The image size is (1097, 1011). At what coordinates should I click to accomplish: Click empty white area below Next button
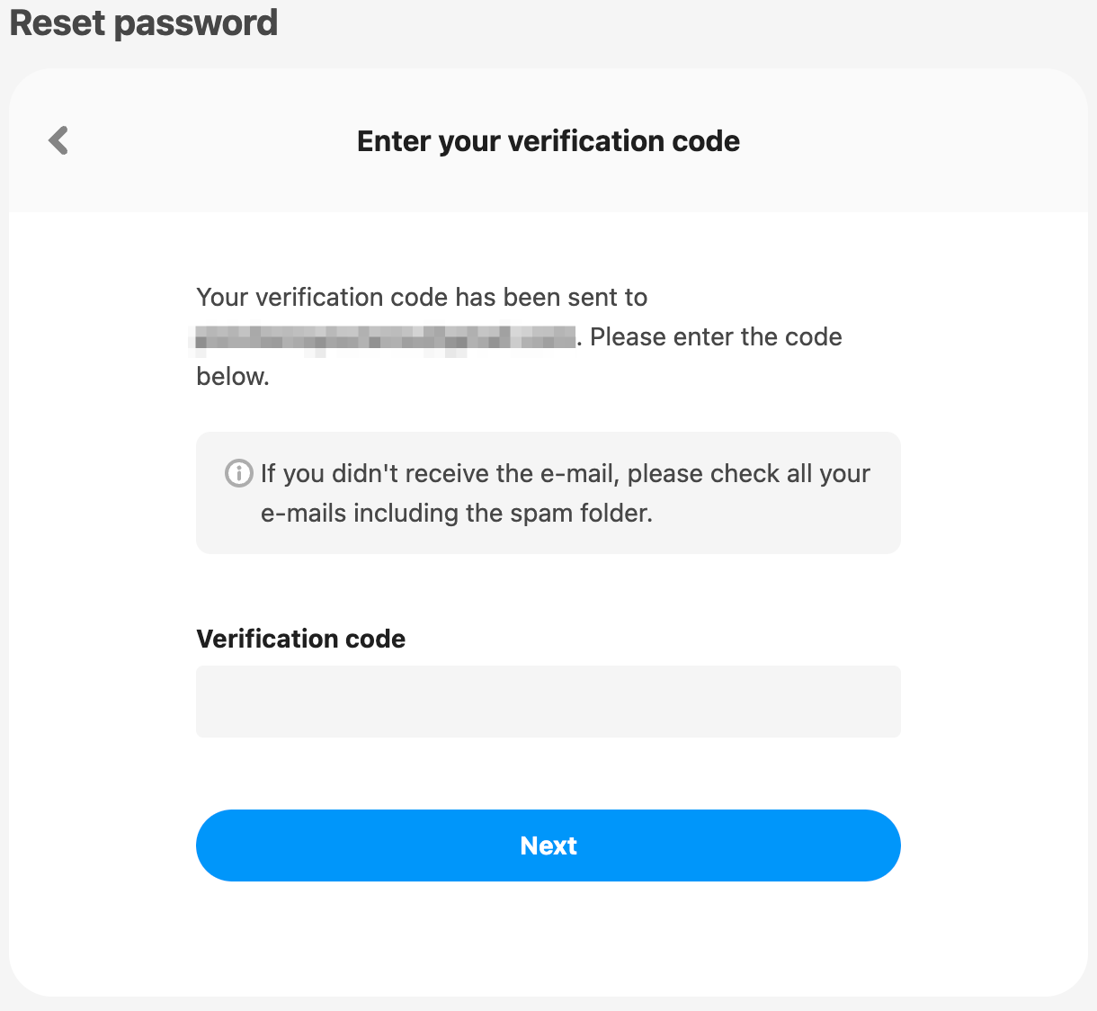(548, 935)
